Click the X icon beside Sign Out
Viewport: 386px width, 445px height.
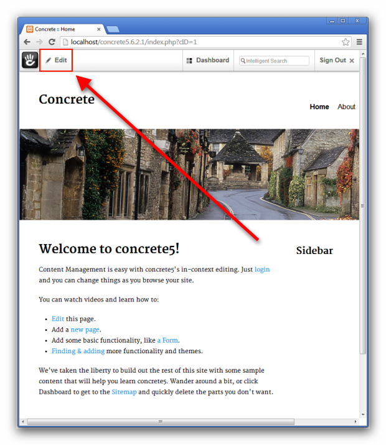click(x=352, y=61)
